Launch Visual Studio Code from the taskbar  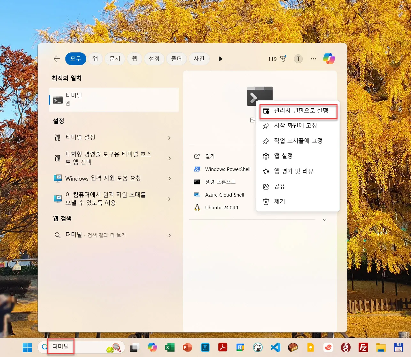275,347
